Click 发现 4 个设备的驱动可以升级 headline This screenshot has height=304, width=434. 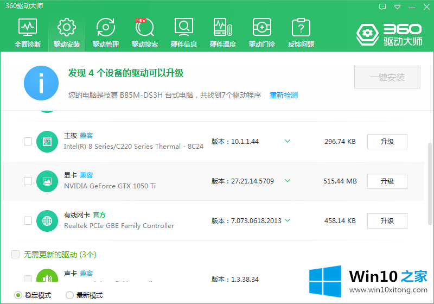[x=126, y=73]
